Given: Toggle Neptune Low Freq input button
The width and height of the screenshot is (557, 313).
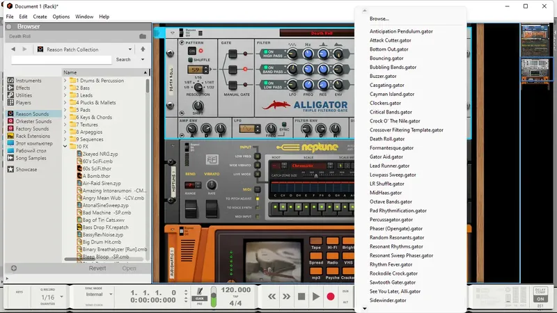Looking at the screenshot, I should click(x=258, y=156).
